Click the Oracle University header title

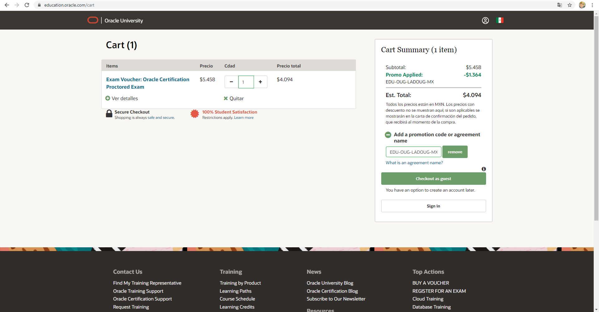(x=124, y=21)
